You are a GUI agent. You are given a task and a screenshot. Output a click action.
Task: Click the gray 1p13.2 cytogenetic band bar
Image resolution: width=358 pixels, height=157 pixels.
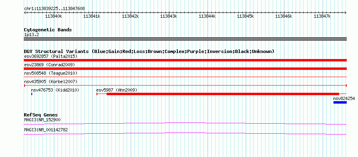[x=185, y=39]
